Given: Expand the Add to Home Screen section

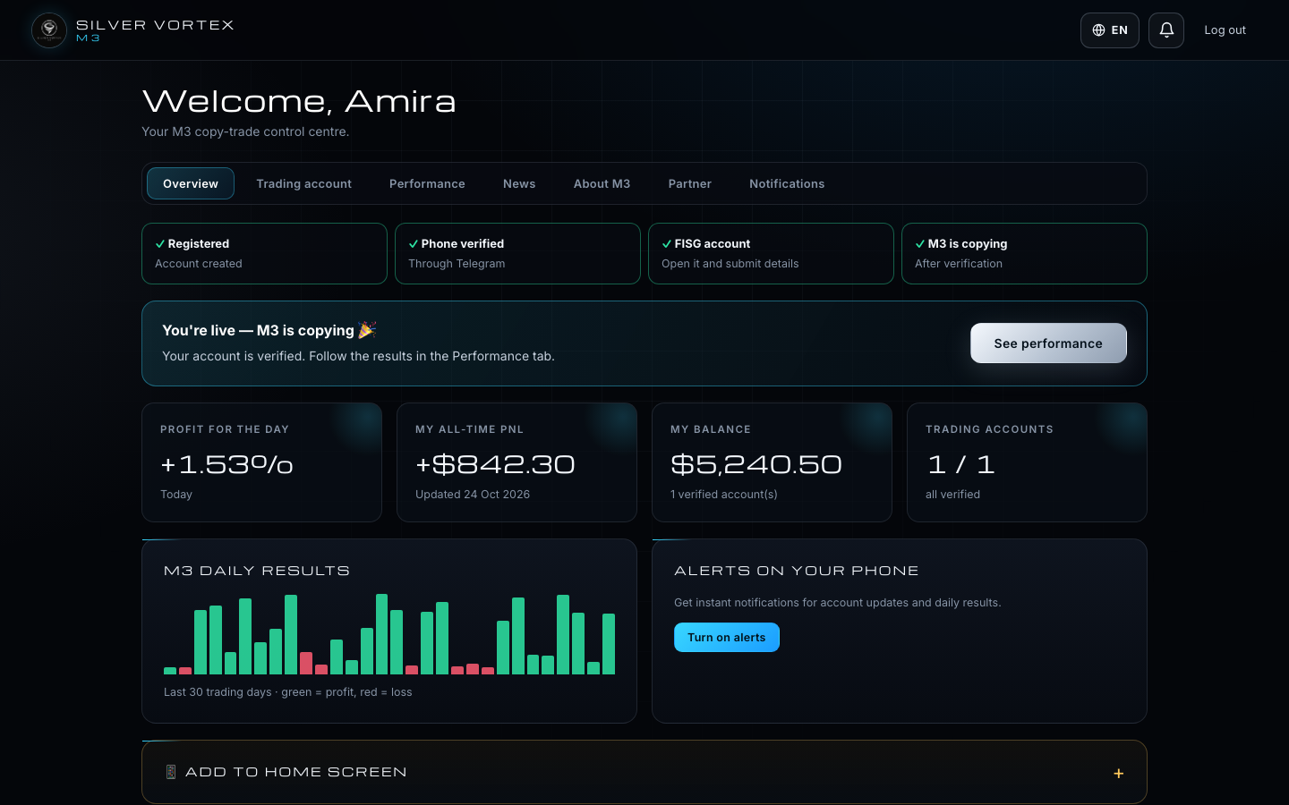Looking at the screenshot, I should (644, 772).
